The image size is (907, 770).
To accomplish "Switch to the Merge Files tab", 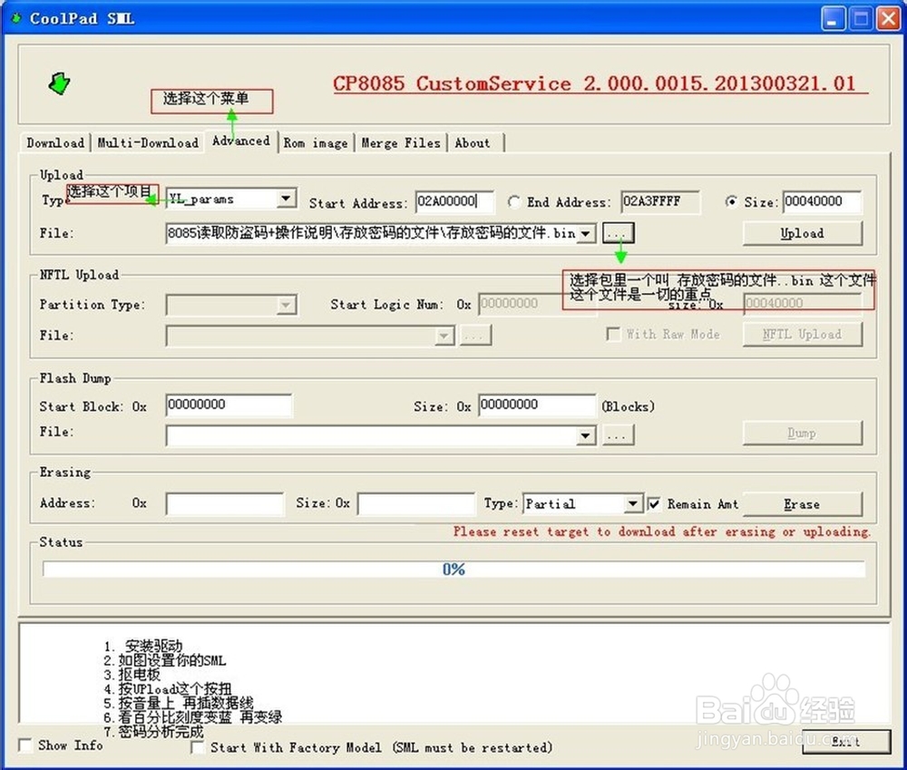I will coord(401,142).
